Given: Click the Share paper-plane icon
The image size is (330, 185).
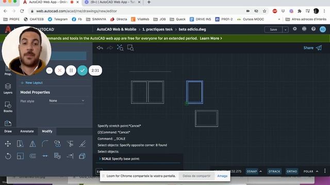Looking at the screenshot, I should [x=319, y=48].
